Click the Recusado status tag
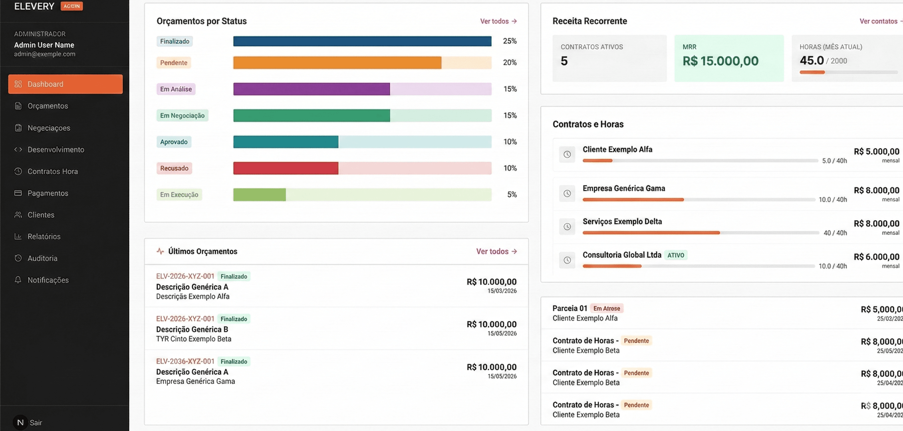The image size is (903, 431). [174, 168]
